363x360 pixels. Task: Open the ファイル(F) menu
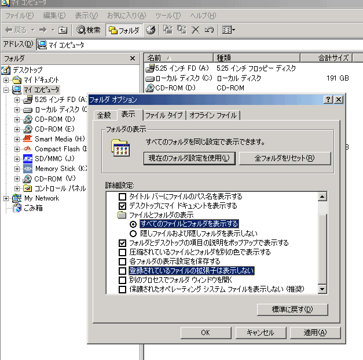pyautogui.click(x=20, y=16)
